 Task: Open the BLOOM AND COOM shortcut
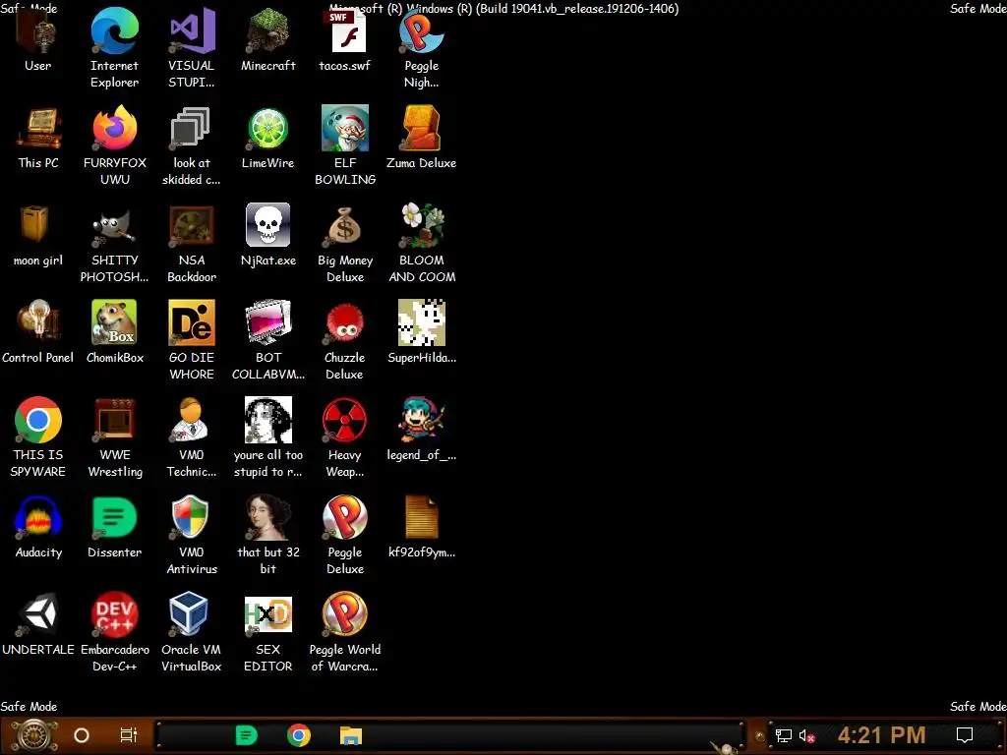coord(421,226)
